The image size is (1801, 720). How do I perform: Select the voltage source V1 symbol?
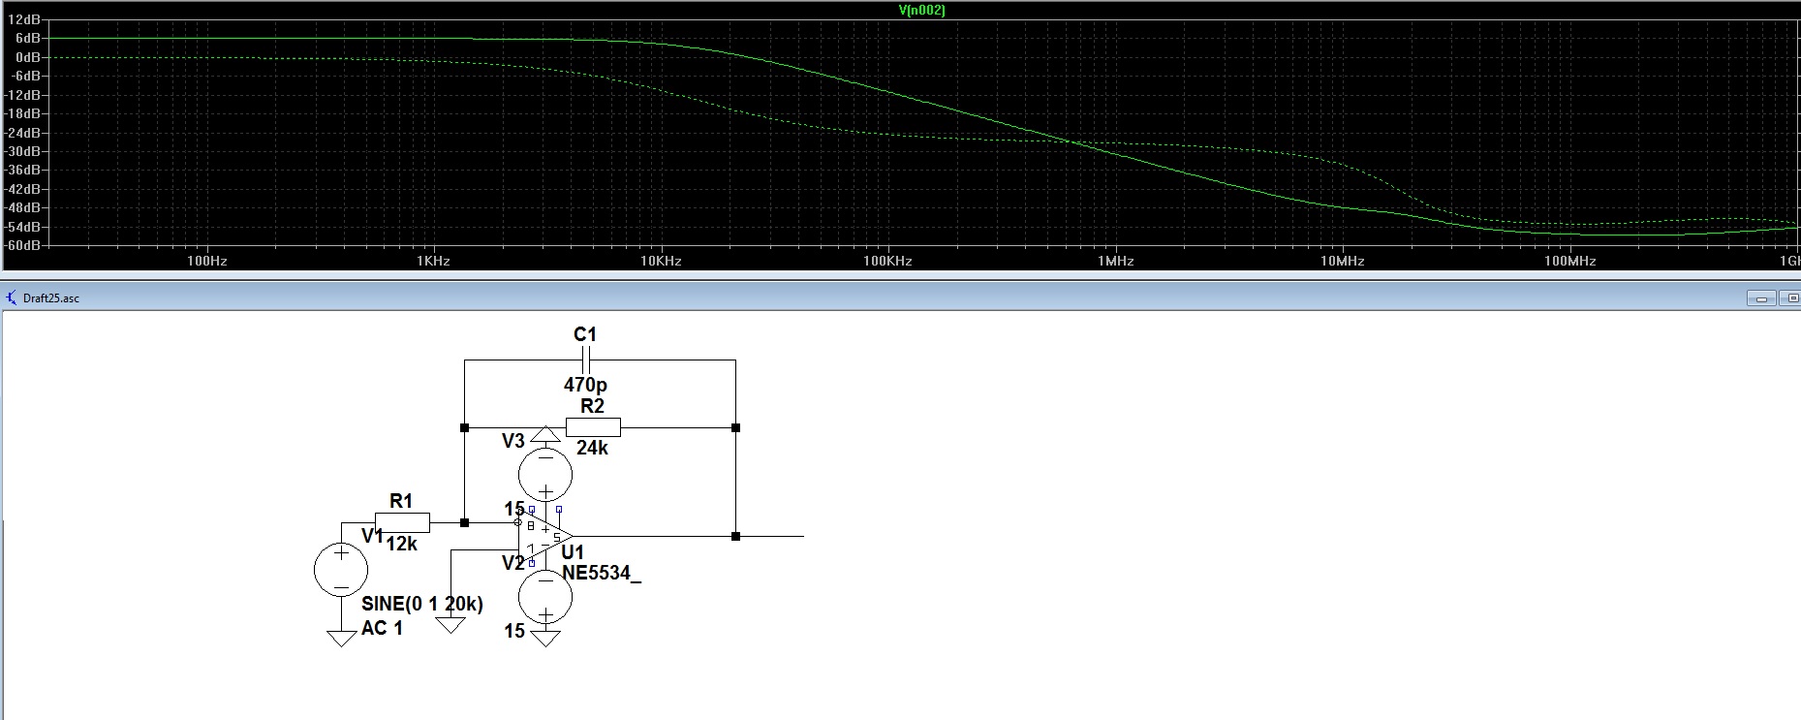[x=341, y=569]
